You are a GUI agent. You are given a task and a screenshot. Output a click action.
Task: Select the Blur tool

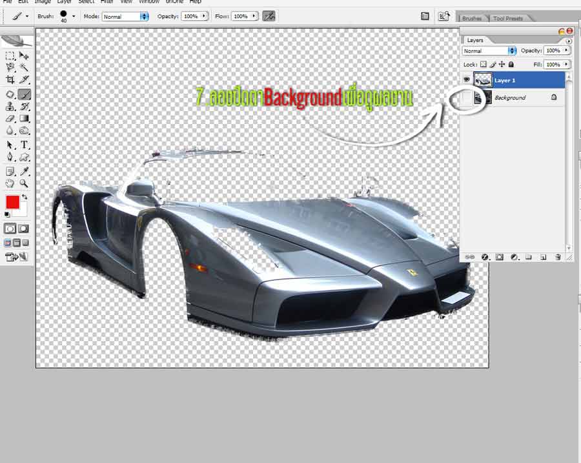(10, 130)
